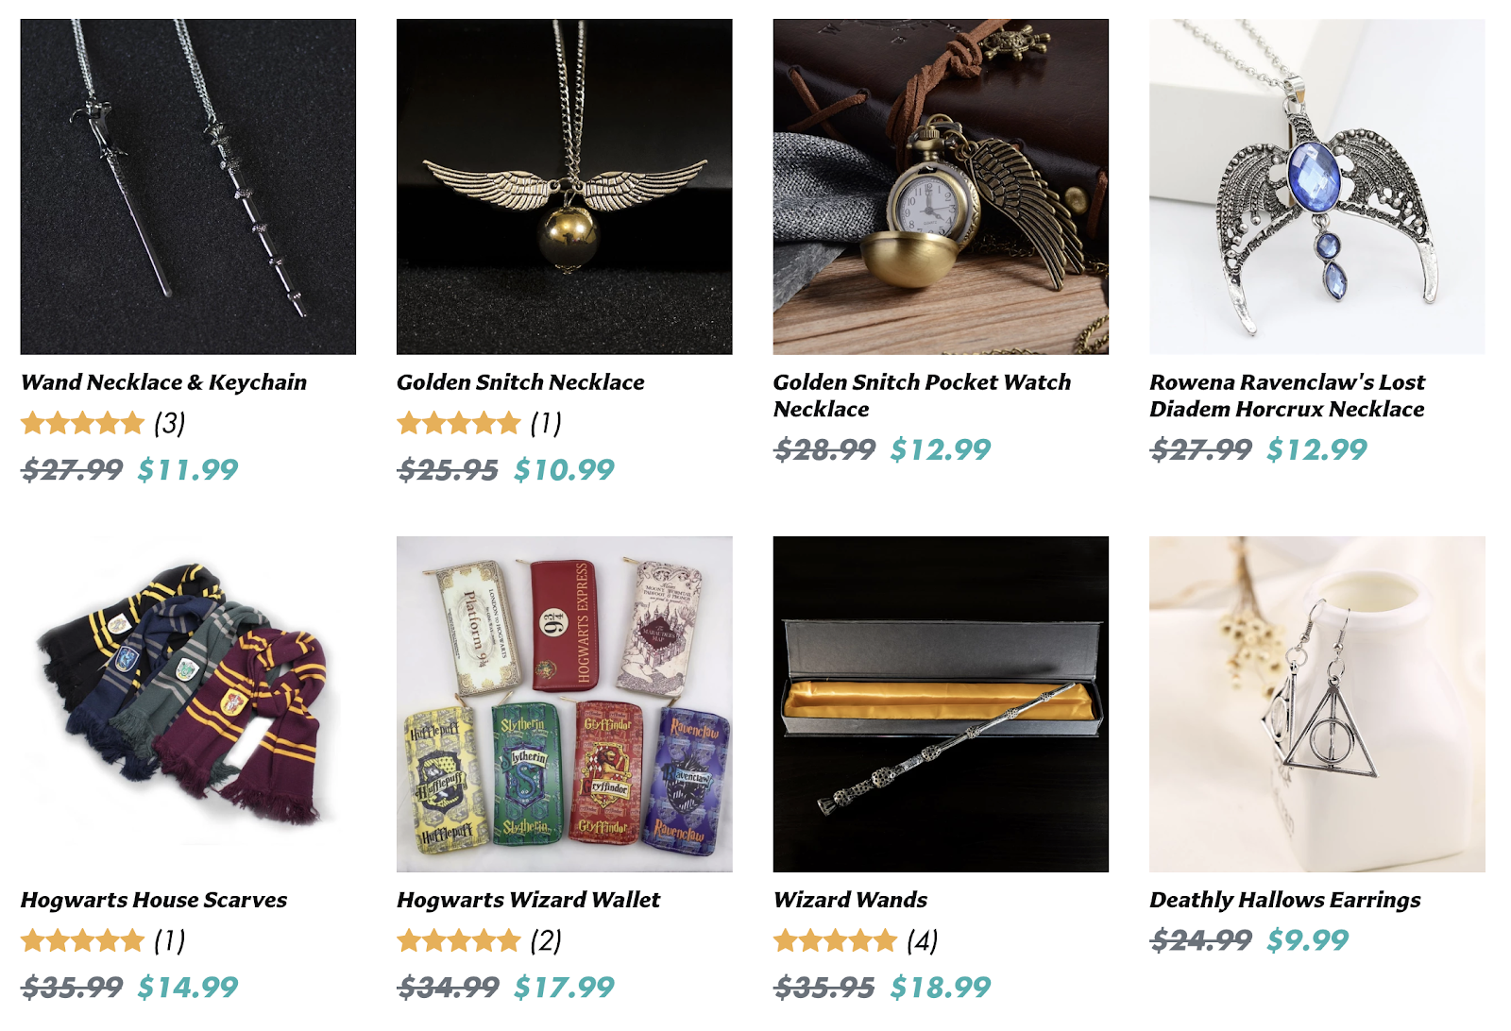Click the Wizard Wands title link
Image resolution: width=1511 pixels, height=1031 pixels.
coord(850,900)
